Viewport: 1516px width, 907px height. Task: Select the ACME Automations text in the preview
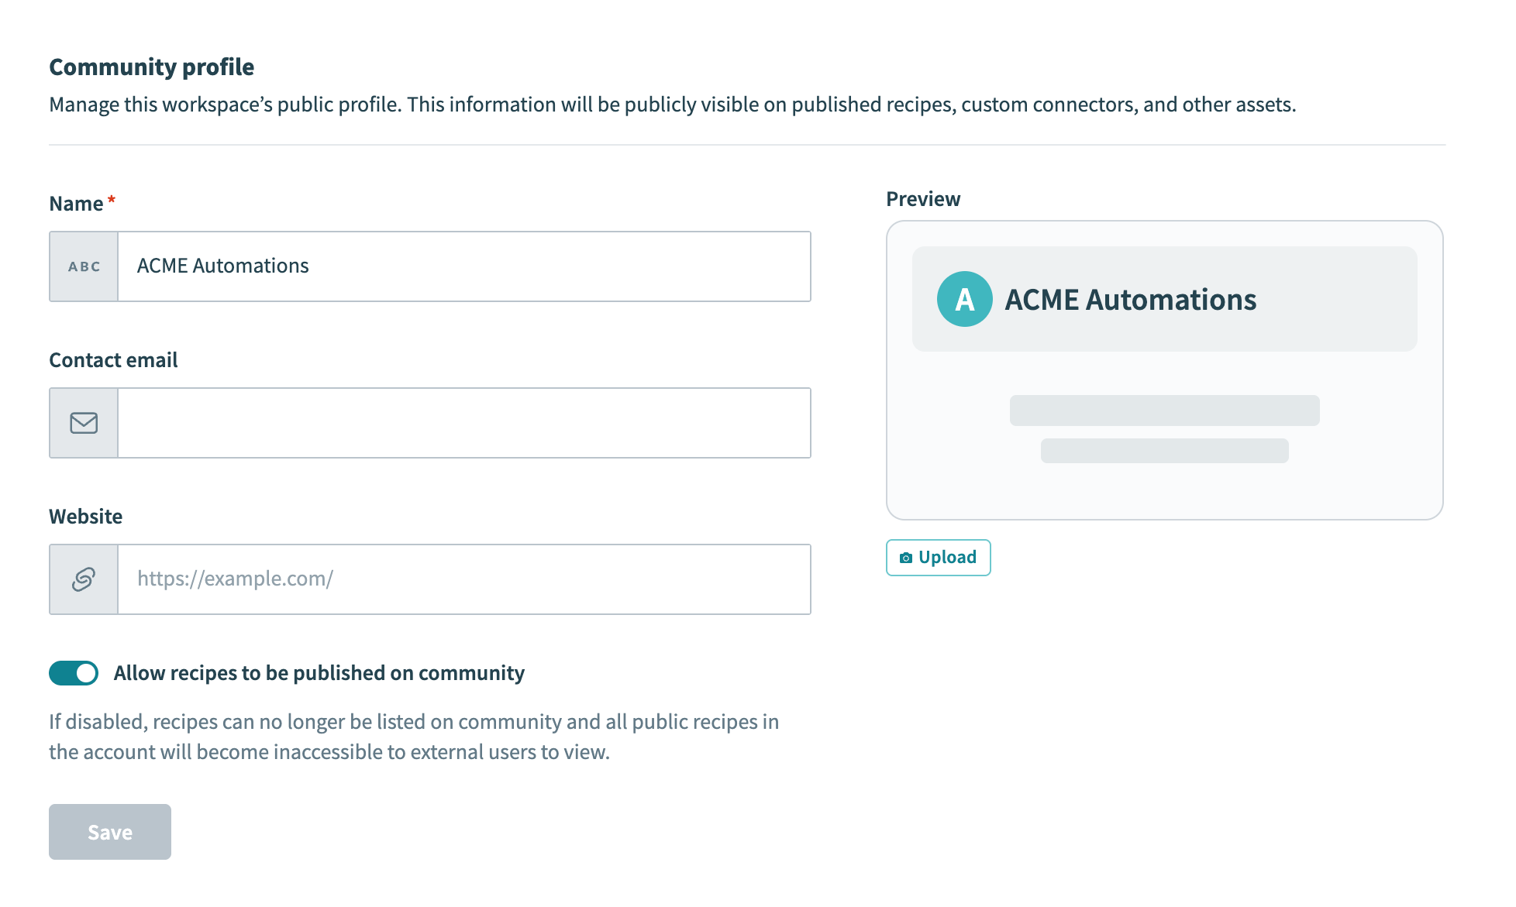[1131, 299]
